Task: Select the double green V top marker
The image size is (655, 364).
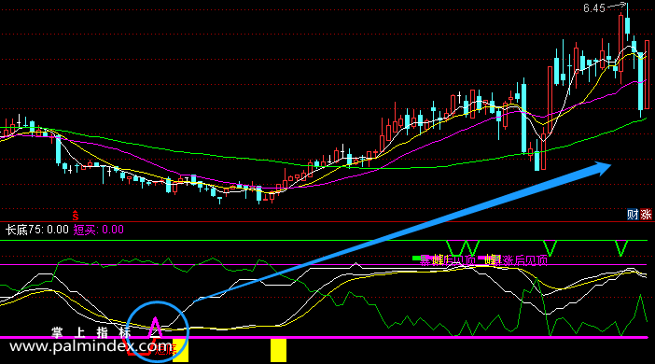Action: point(463,248)
